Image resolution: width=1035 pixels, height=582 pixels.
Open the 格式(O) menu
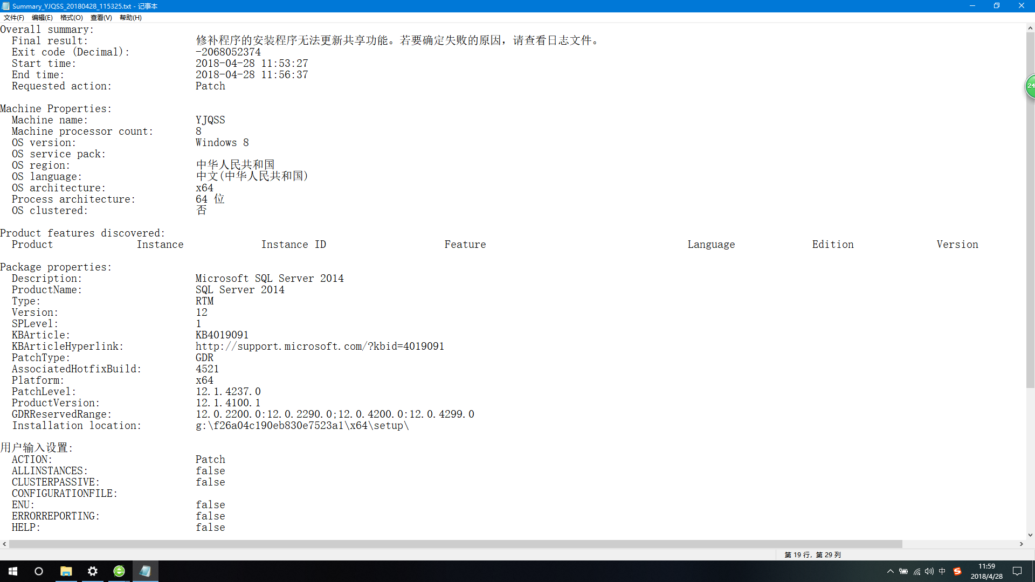(71, 18)
